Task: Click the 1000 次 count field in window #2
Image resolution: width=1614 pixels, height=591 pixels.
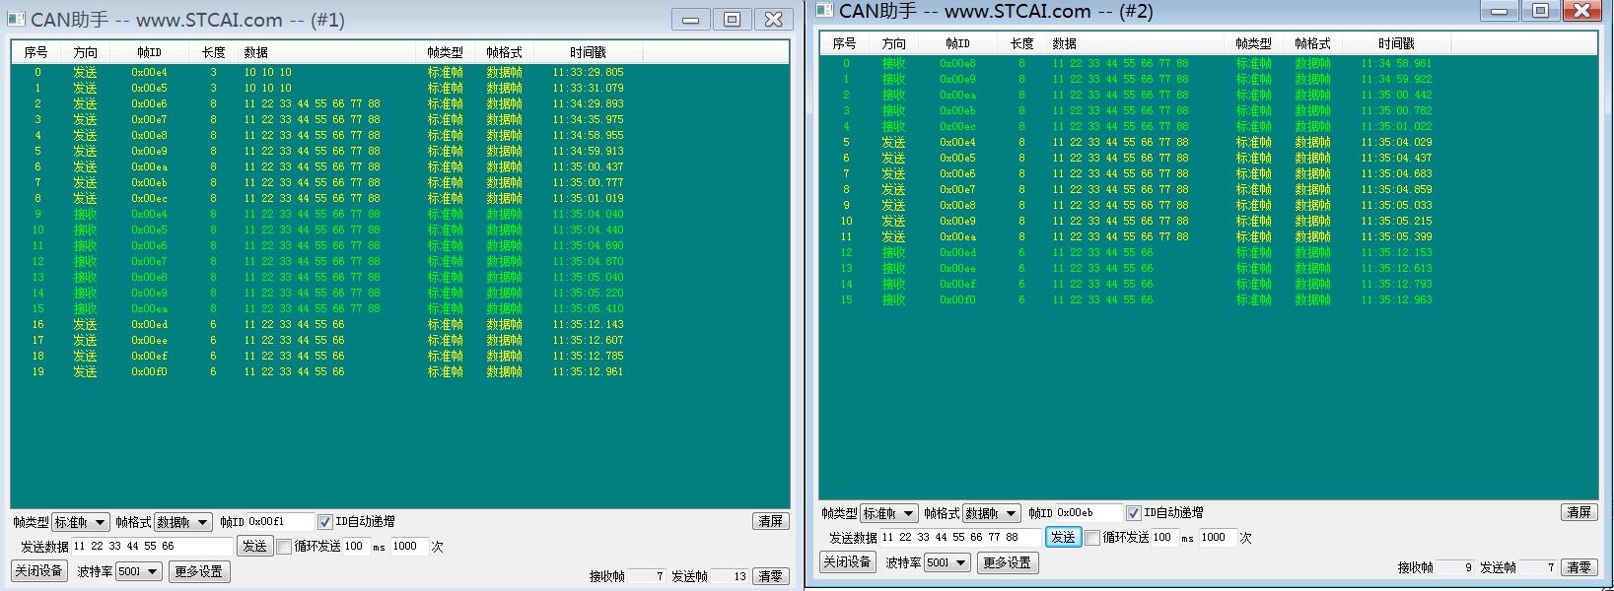Action: (x=1218, y=538)
